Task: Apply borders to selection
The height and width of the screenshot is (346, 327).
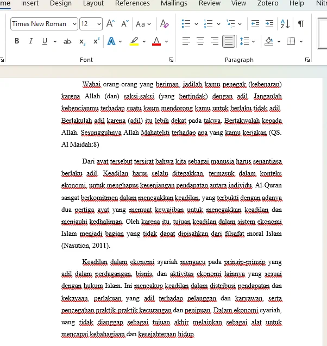Action: (291, 41)
